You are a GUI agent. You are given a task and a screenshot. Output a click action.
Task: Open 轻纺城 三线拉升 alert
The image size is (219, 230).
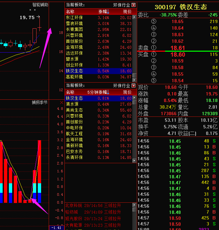(x=93, y=212)
